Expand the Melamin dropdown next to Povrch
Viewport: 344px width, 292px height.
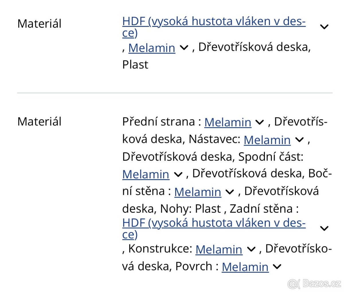[277, 266]
